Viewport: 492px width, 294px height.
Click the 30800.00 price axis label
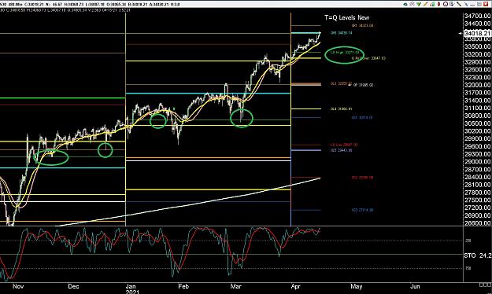[478, 116]
